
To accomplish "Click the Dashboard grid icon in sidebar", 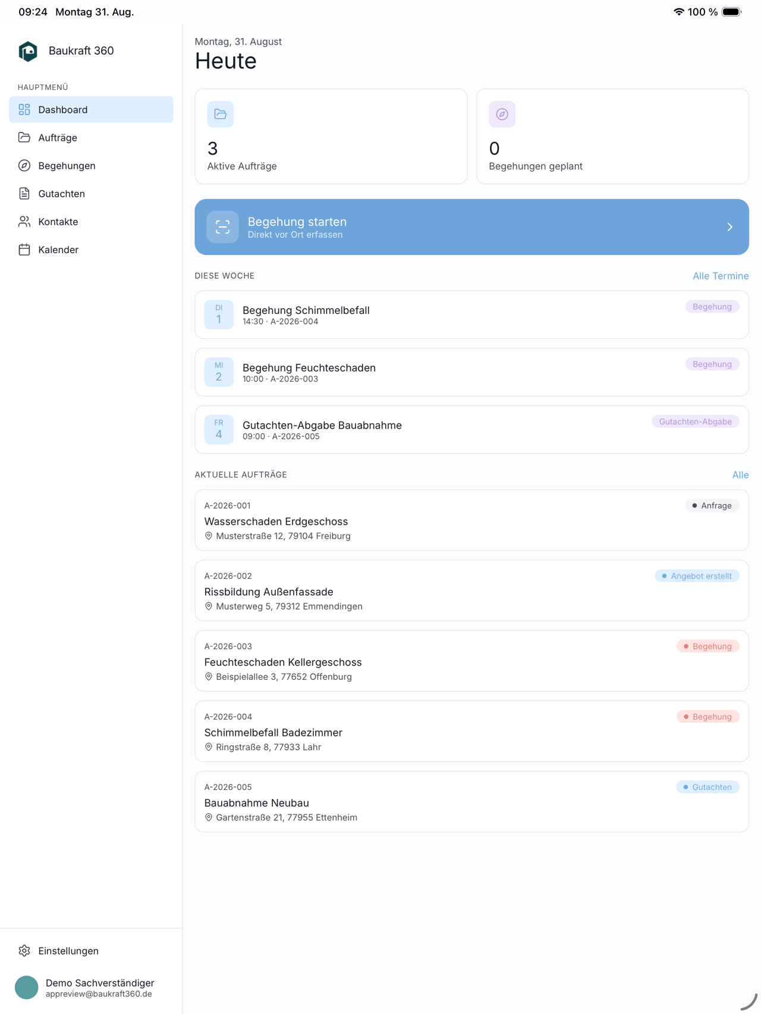I will point(24,109).
